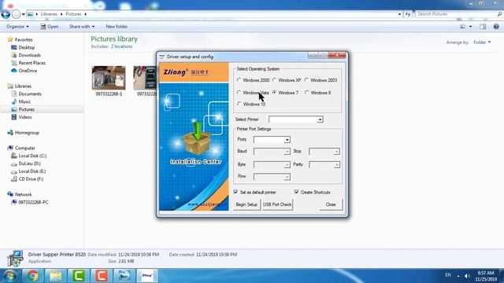Select Windows 2003 radio button
This screenshot has width=504, height=283.
click(x=306, y=80)
